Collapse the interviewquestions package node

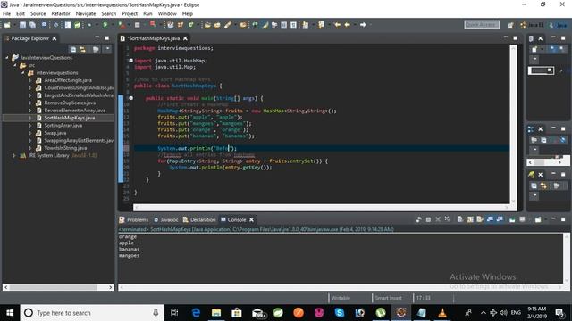click(22, 73)
